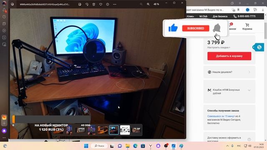
Task: Open the Photos collection icon beside filename
Action: (12, 4)
